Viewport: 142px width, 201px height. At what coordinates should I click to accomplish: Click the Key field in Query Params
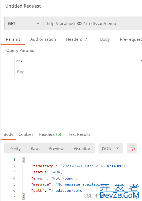[x=77, y=71]
